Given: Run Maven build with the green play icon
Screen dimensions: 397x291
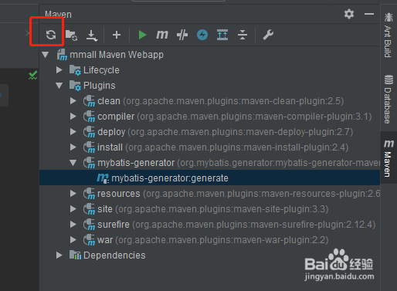Looking at the screenshot, I should click(x=142, y=35).
